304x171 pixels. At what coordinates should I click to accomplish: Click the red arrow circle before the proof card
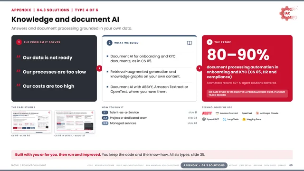coord(199,68)
